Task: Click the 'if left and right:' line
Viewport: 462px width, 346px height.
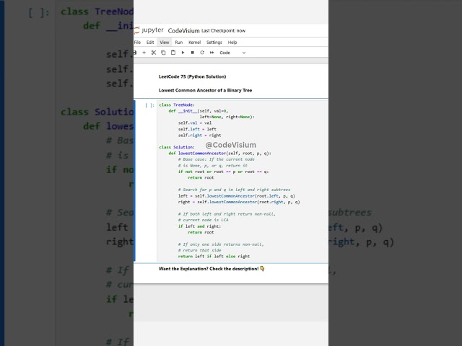Action: click(x=199, y=226)
